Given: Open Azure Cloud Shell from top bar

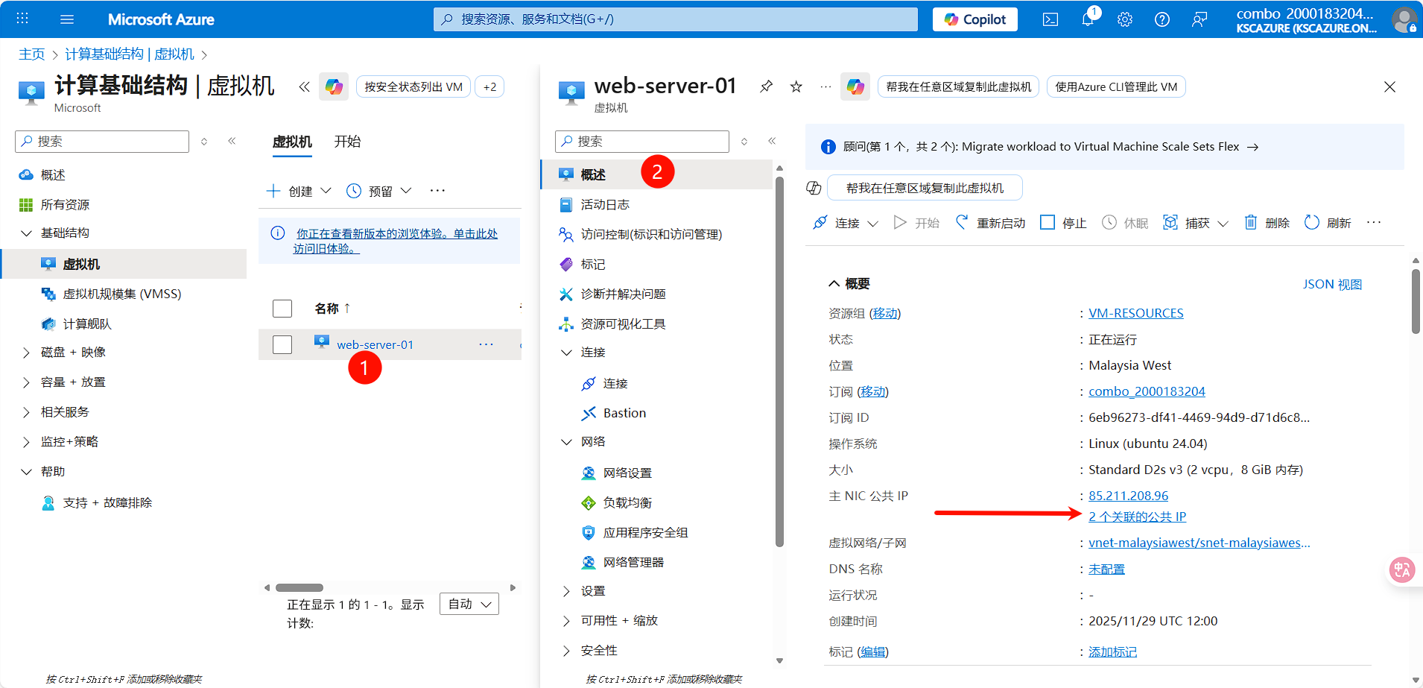Looking at the screenshot, I should pyautogui.click(x=1050, y=19).
